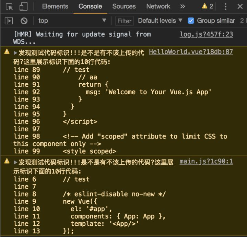Click the 'line 89 // test' row
The width and height of the screenshot is (247, 237).
click(51, 70)
